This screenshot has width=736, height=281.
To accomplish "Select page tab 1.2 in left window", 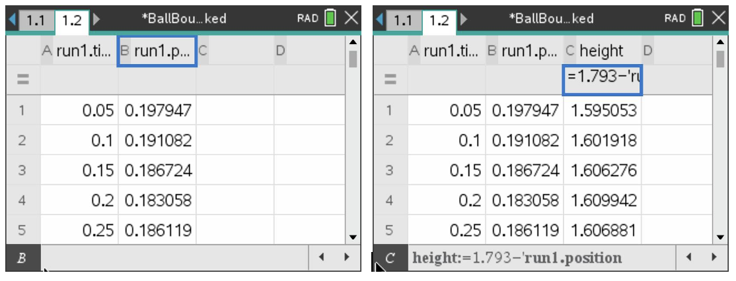I will pyautogui.click(x=72, y=20).
